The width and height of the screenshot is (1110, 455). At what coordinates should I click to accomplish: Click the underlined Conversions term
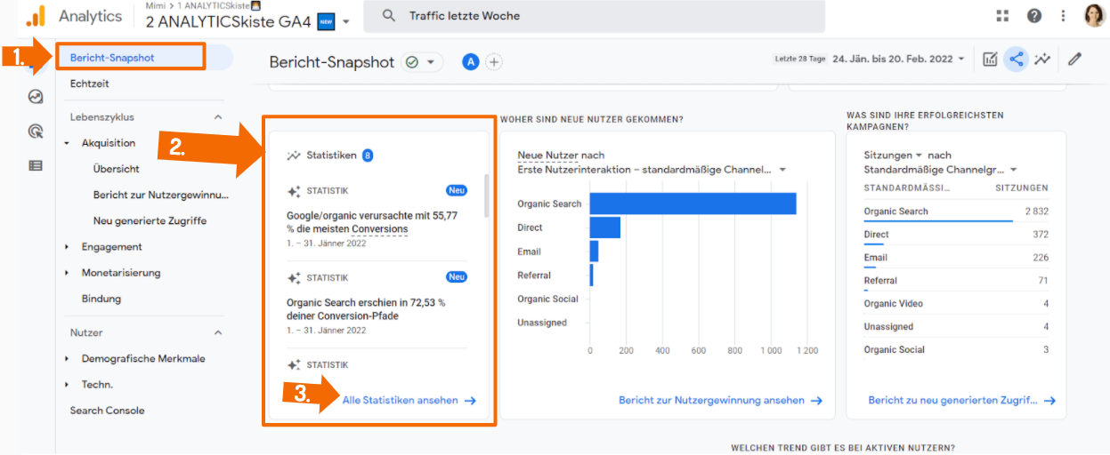(x=380, y=229)
